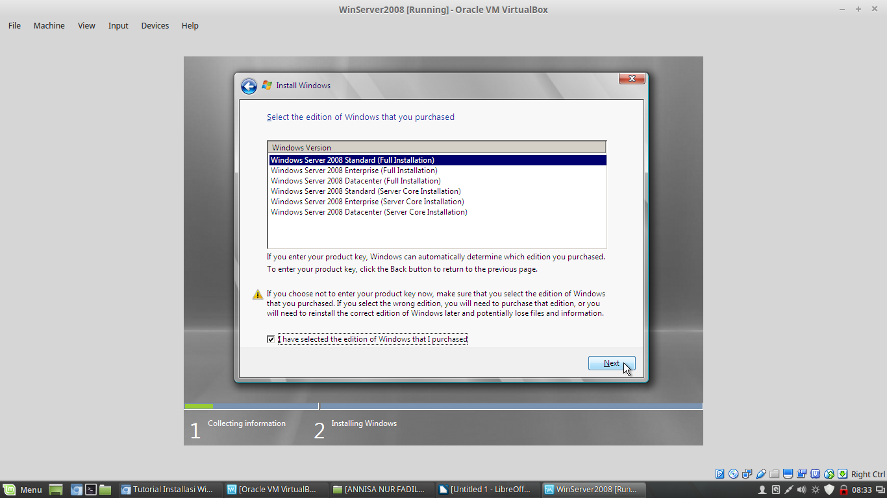Image resolution: width=887 pixels, height=498 pixels.
Task: Open the View menu
Action: (86, 26)
